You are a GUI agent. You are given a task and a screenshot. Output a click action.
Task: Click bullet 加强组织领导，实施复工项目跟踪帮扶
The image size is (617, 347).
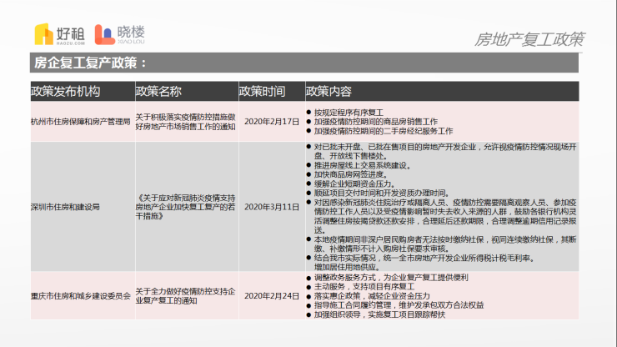pos(379,314)
